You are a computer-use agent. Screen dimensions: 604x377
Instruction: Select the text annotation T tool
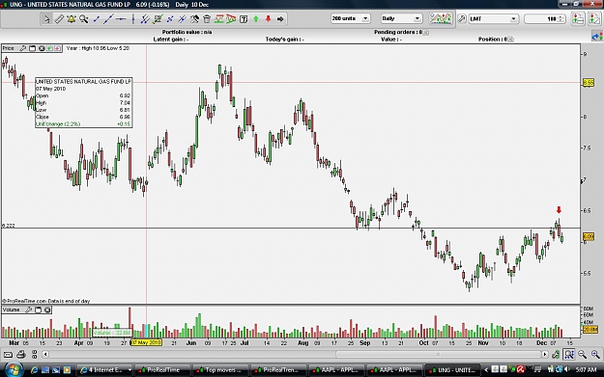[x=244, y=19]
